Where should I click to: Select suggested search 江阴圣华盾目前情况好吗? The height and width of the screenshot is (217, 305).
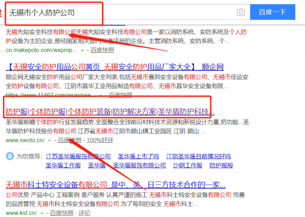pos(195,157)
